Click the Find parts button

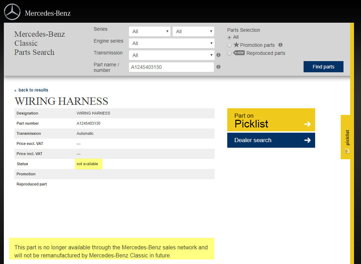click(323, 67)
